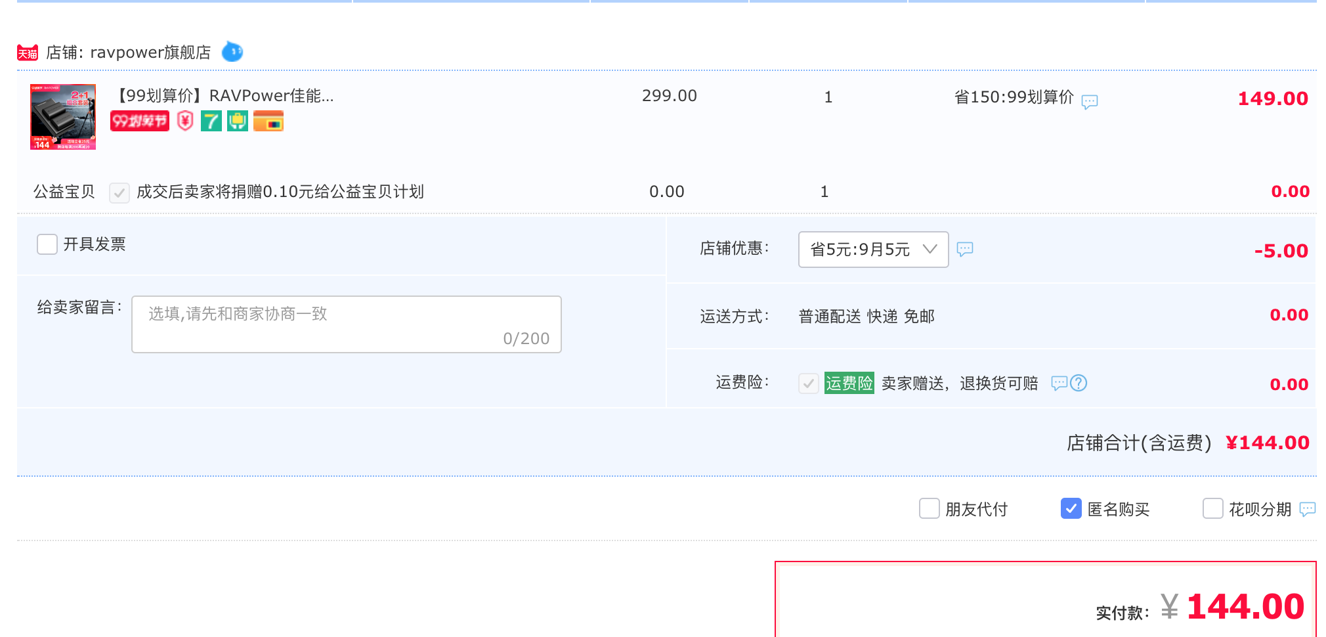Click the comment bubble beside 花呗分期
Viewport: 1326px width, 637px height.
point(1308,509)
